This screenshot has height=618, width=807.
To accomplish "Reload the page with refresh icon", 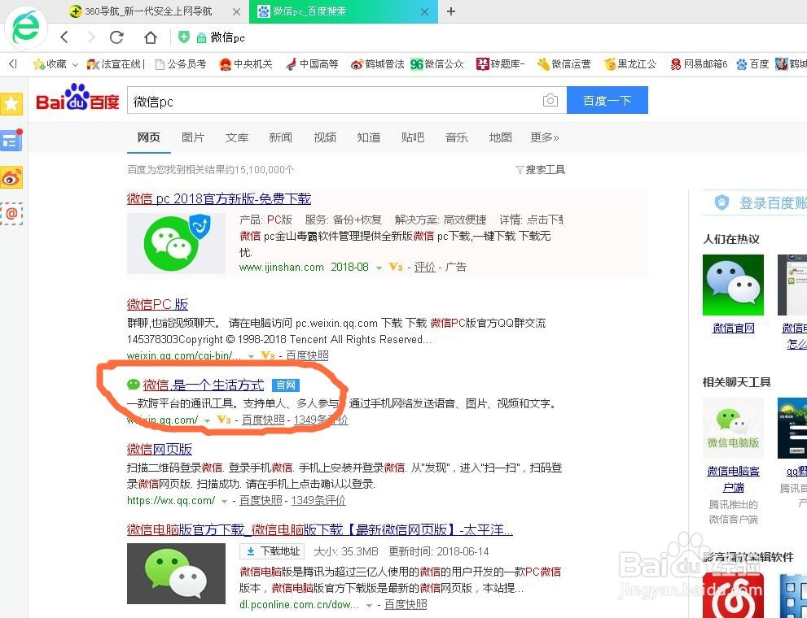I will click(x=116, y=37).
